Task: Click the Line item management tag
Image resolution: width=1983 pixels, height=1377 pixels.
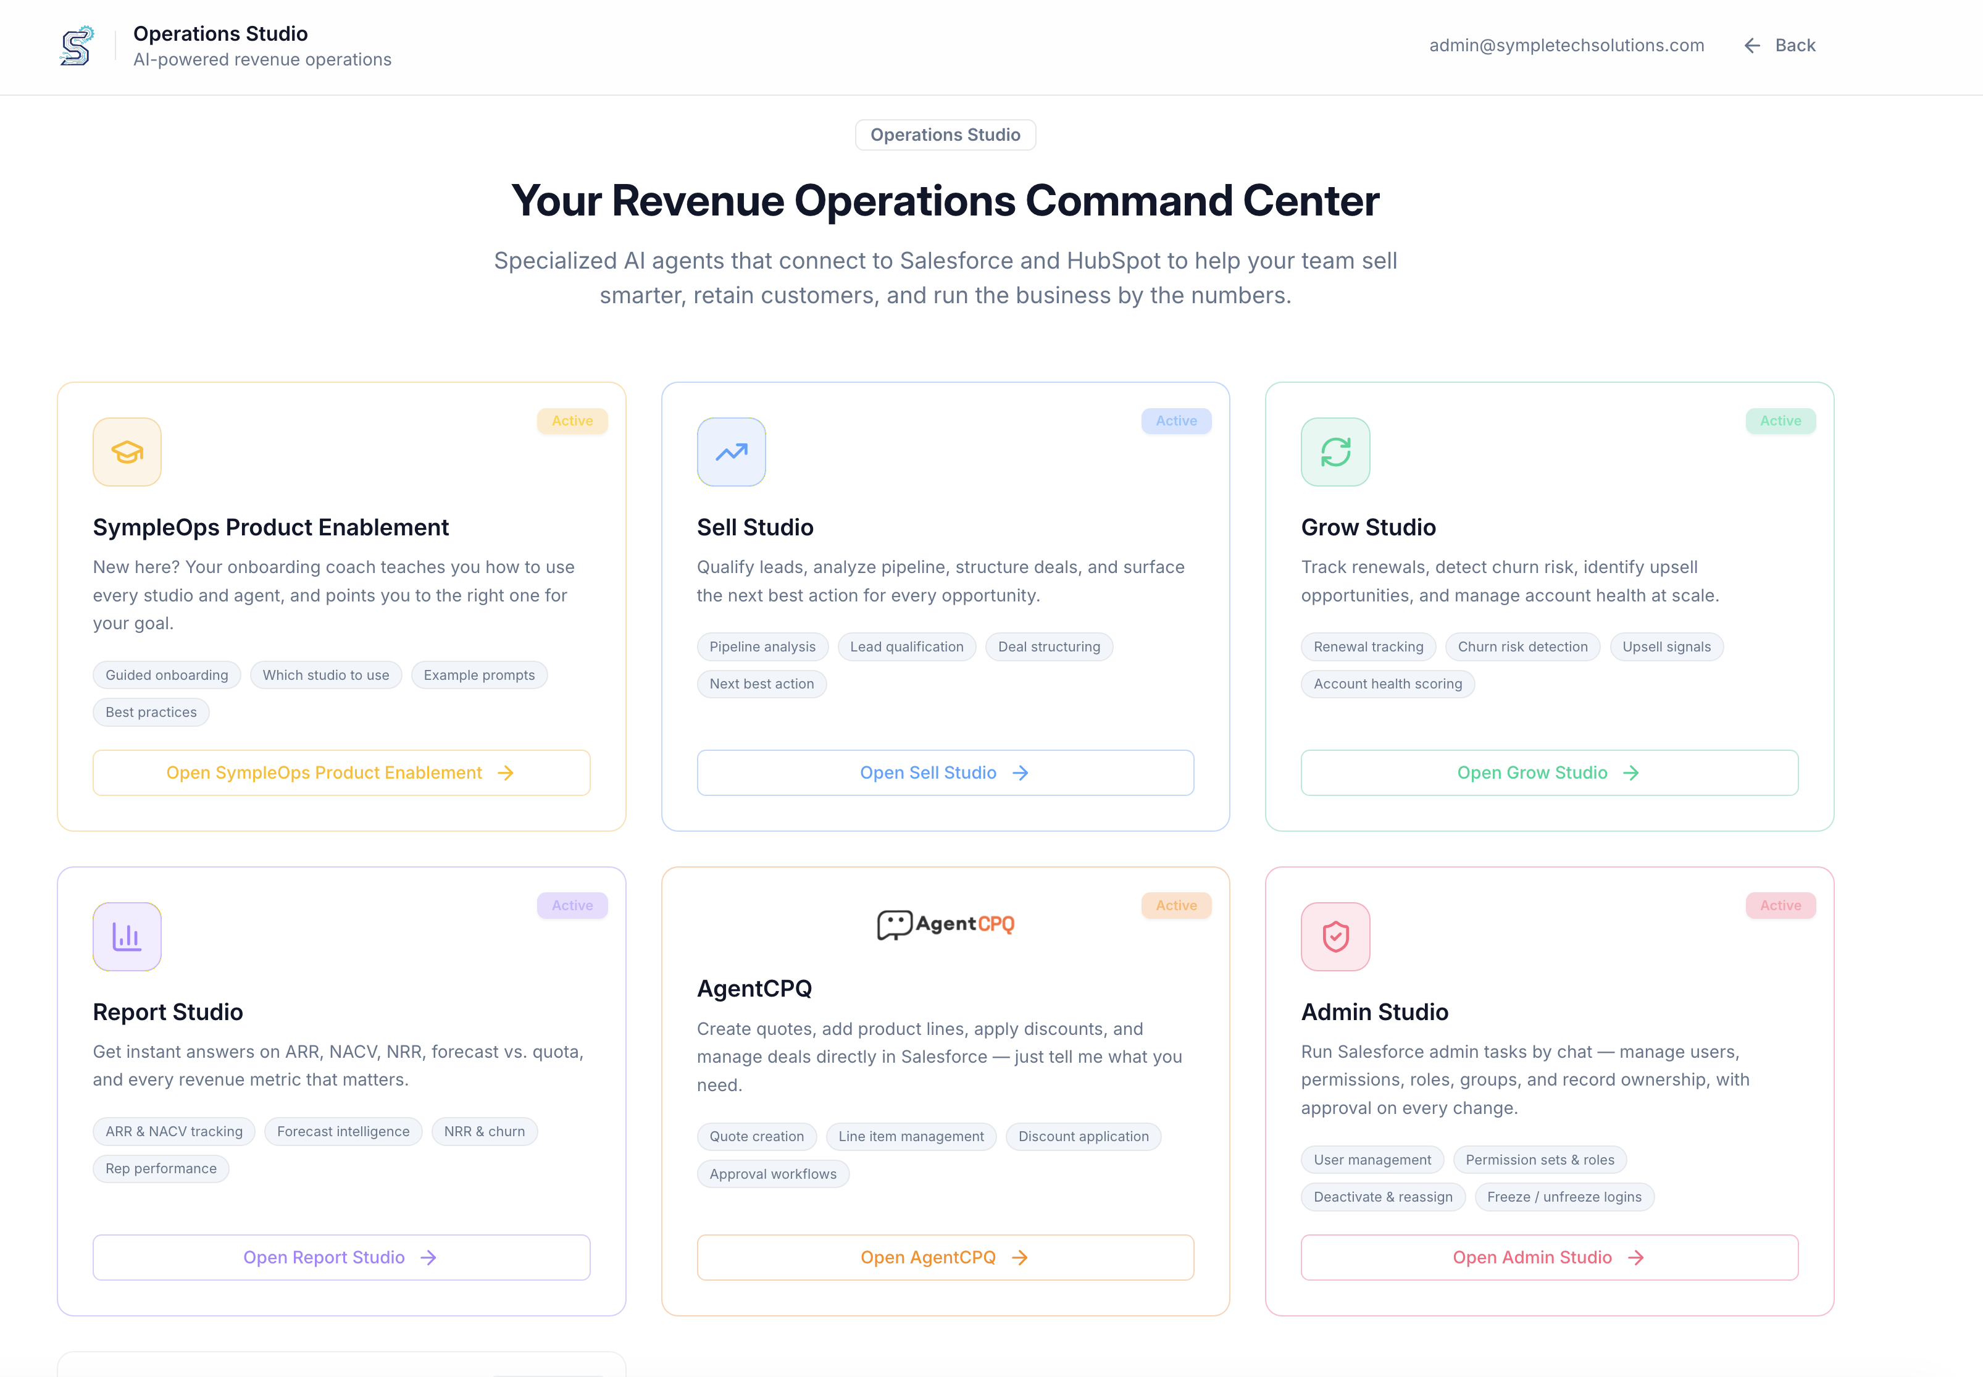Action: pos(911,1137)
